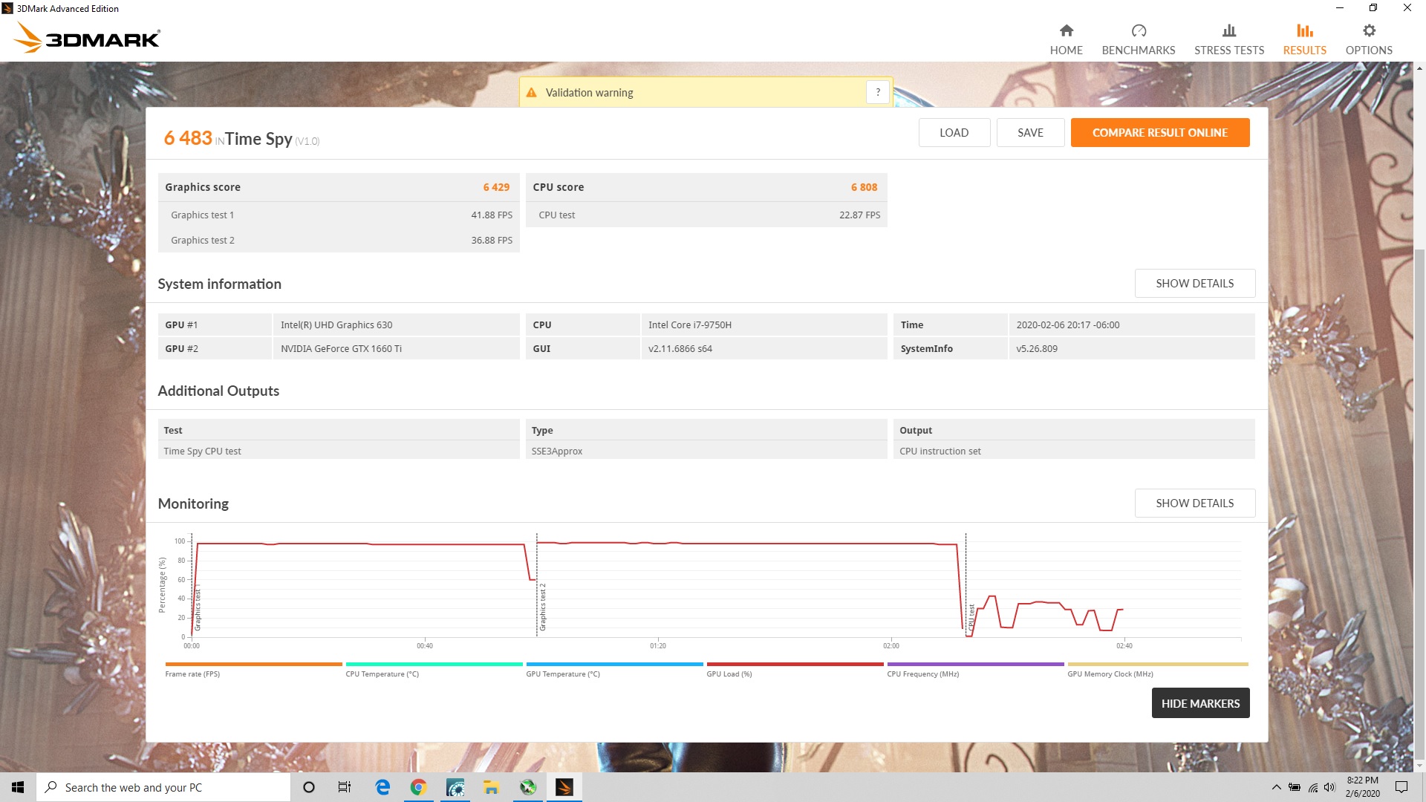
Task: Open the dragon-logo app on the taskbar
Action: (455, 787)
